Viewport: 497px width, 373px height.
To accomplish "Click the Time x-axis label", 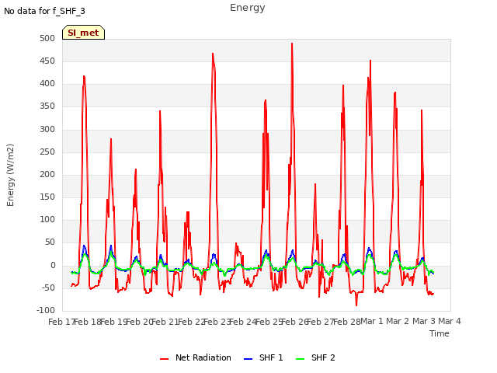I will [440, 333].
